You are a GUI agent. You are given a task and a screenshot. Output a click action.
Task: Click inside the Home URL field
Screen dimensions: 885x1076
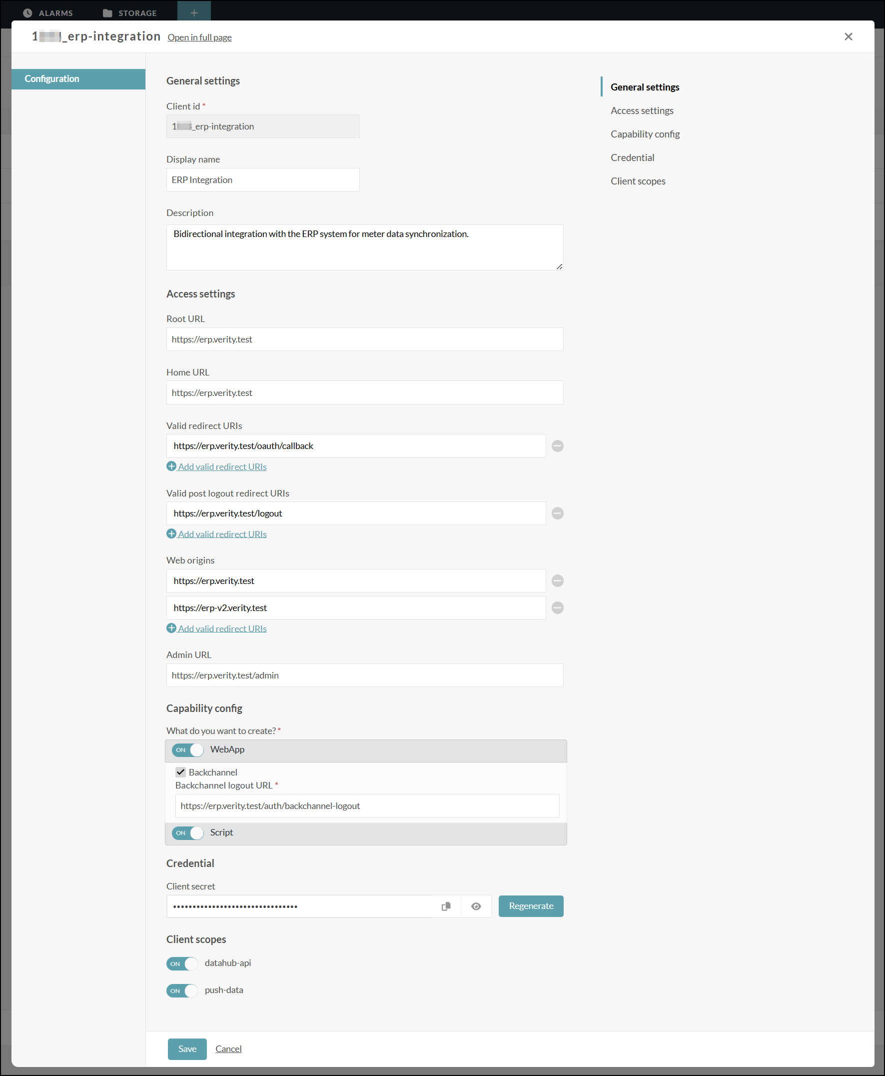(364, 392)
